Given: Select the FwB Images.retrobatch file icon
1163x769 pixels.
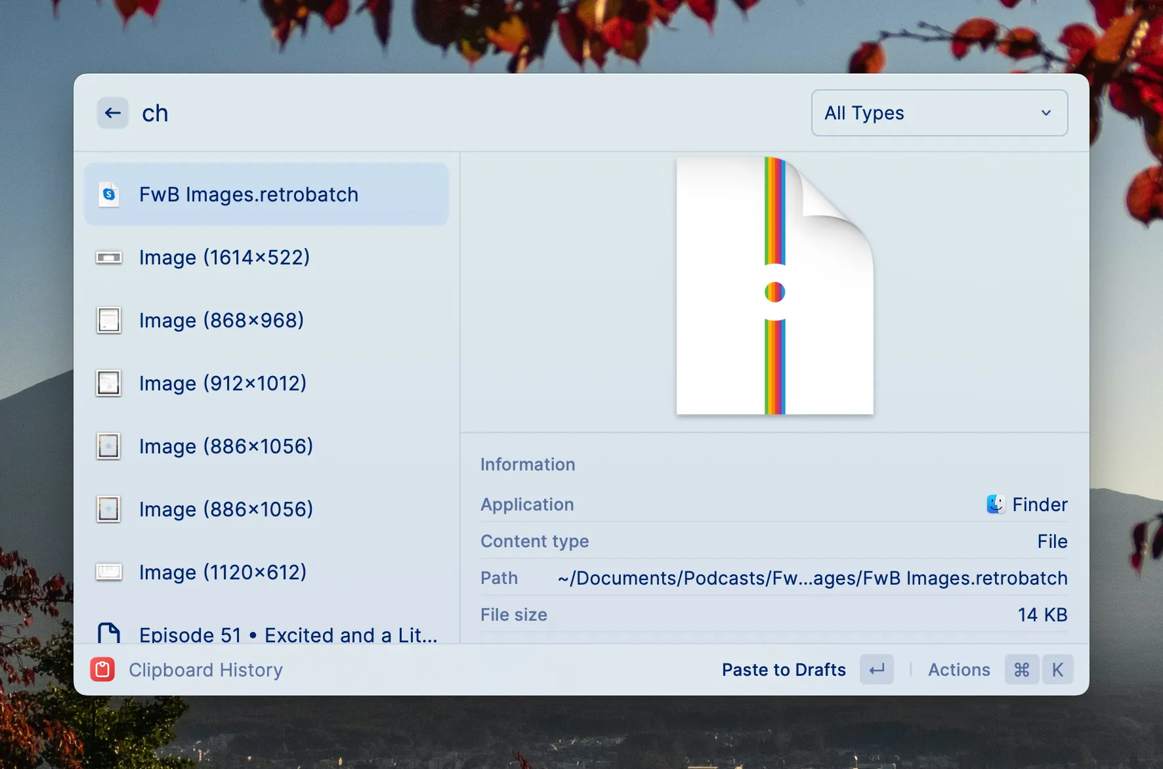Looking at the screenshot, I should point(110,194).
